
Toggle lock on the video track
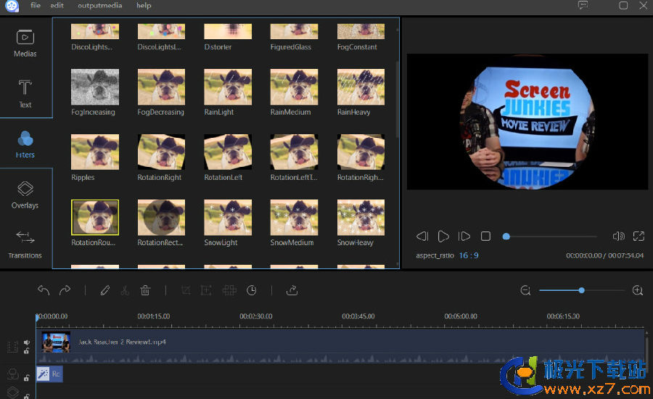27,351
